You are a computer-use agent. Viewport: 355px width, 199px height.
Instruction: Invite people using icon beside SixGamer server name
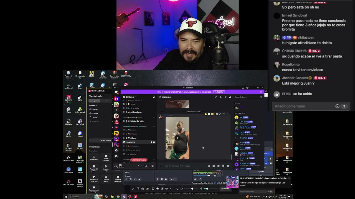pos(154,97)
